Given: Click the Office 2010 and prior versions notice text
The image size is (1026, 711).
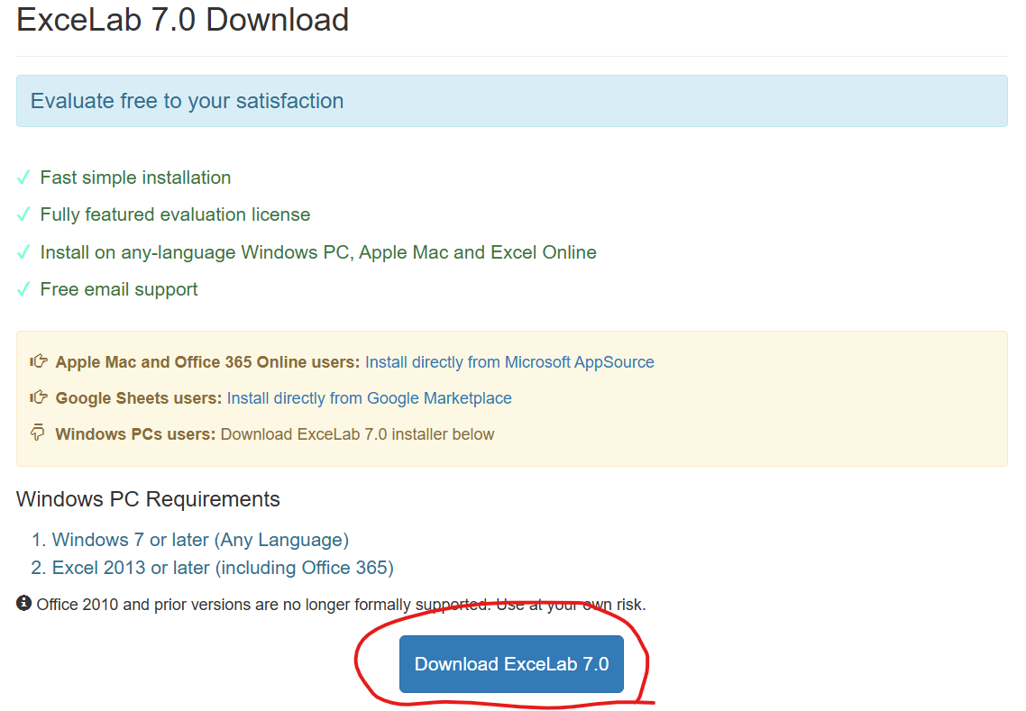Looking at the screenshot, I should point(341,605).
